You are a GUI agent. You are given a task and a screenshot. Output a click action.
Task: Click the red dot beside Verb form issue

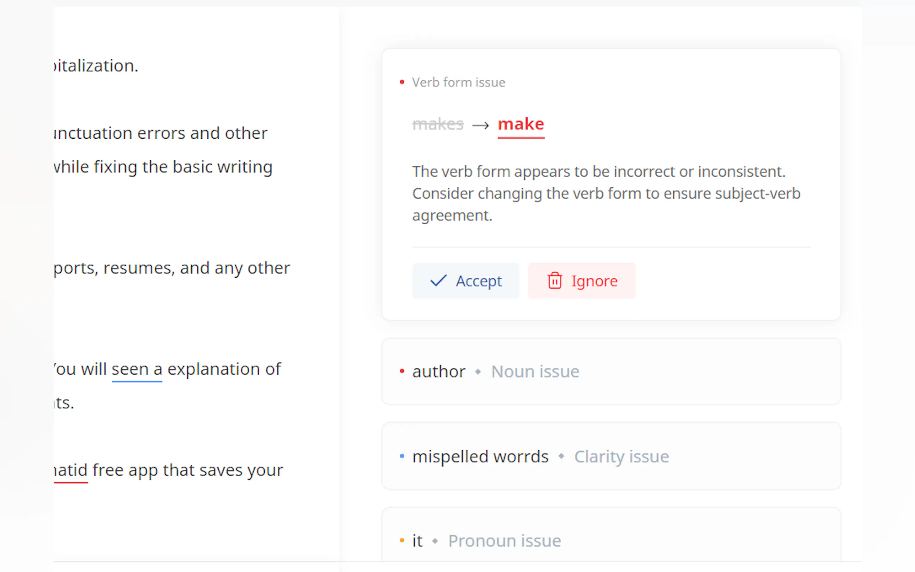[402, 82]
